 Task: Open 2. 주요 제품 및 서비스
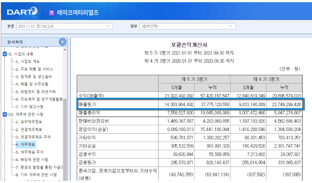pyautogui.click(x=35, y=69)
